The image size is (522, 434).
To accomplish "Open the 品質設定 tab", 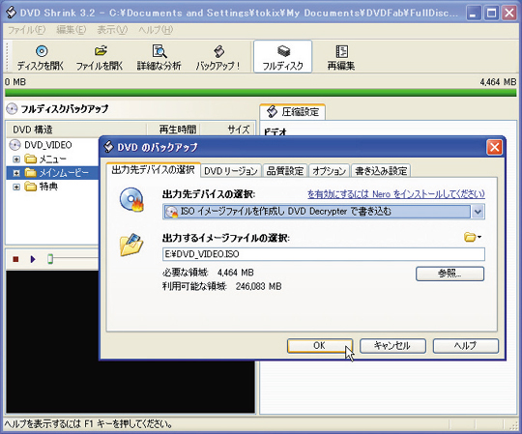I will 285,171.
